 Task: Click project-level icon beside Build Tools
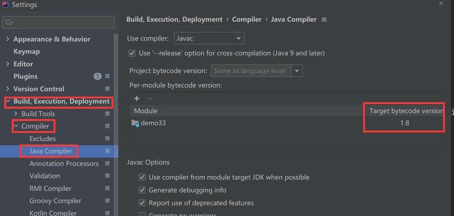click(108, 114)
